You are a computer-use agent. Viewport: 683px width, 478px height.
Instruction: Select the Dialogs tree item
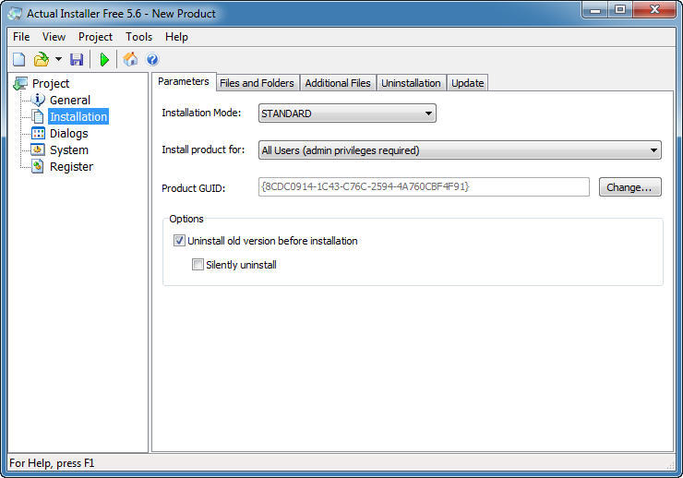pos(69,134)
